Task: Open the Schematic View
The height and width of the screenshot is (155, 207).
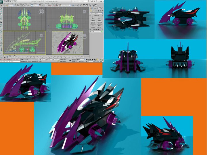Action: pyautogui.click(x=87, y=5)
